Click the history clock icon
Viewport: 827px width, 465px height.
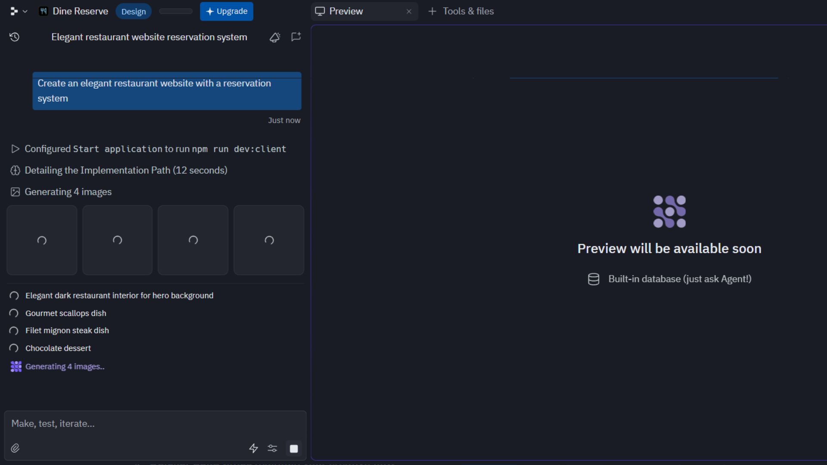[x=14, y=37]
